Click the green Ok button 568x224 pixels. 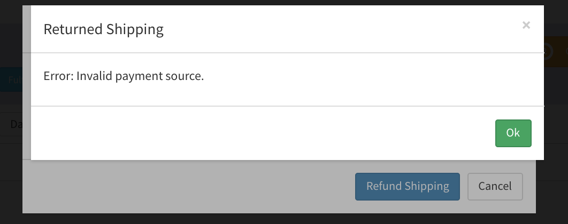tap(513, 133)
